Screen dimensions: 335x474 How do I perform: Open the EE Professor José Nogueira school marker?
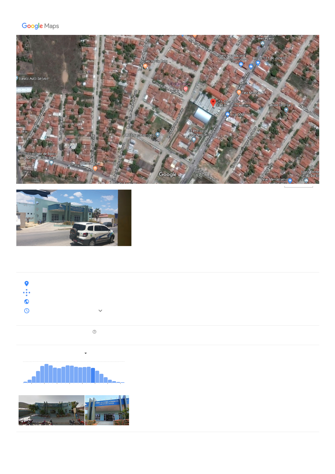pos(194,139)
